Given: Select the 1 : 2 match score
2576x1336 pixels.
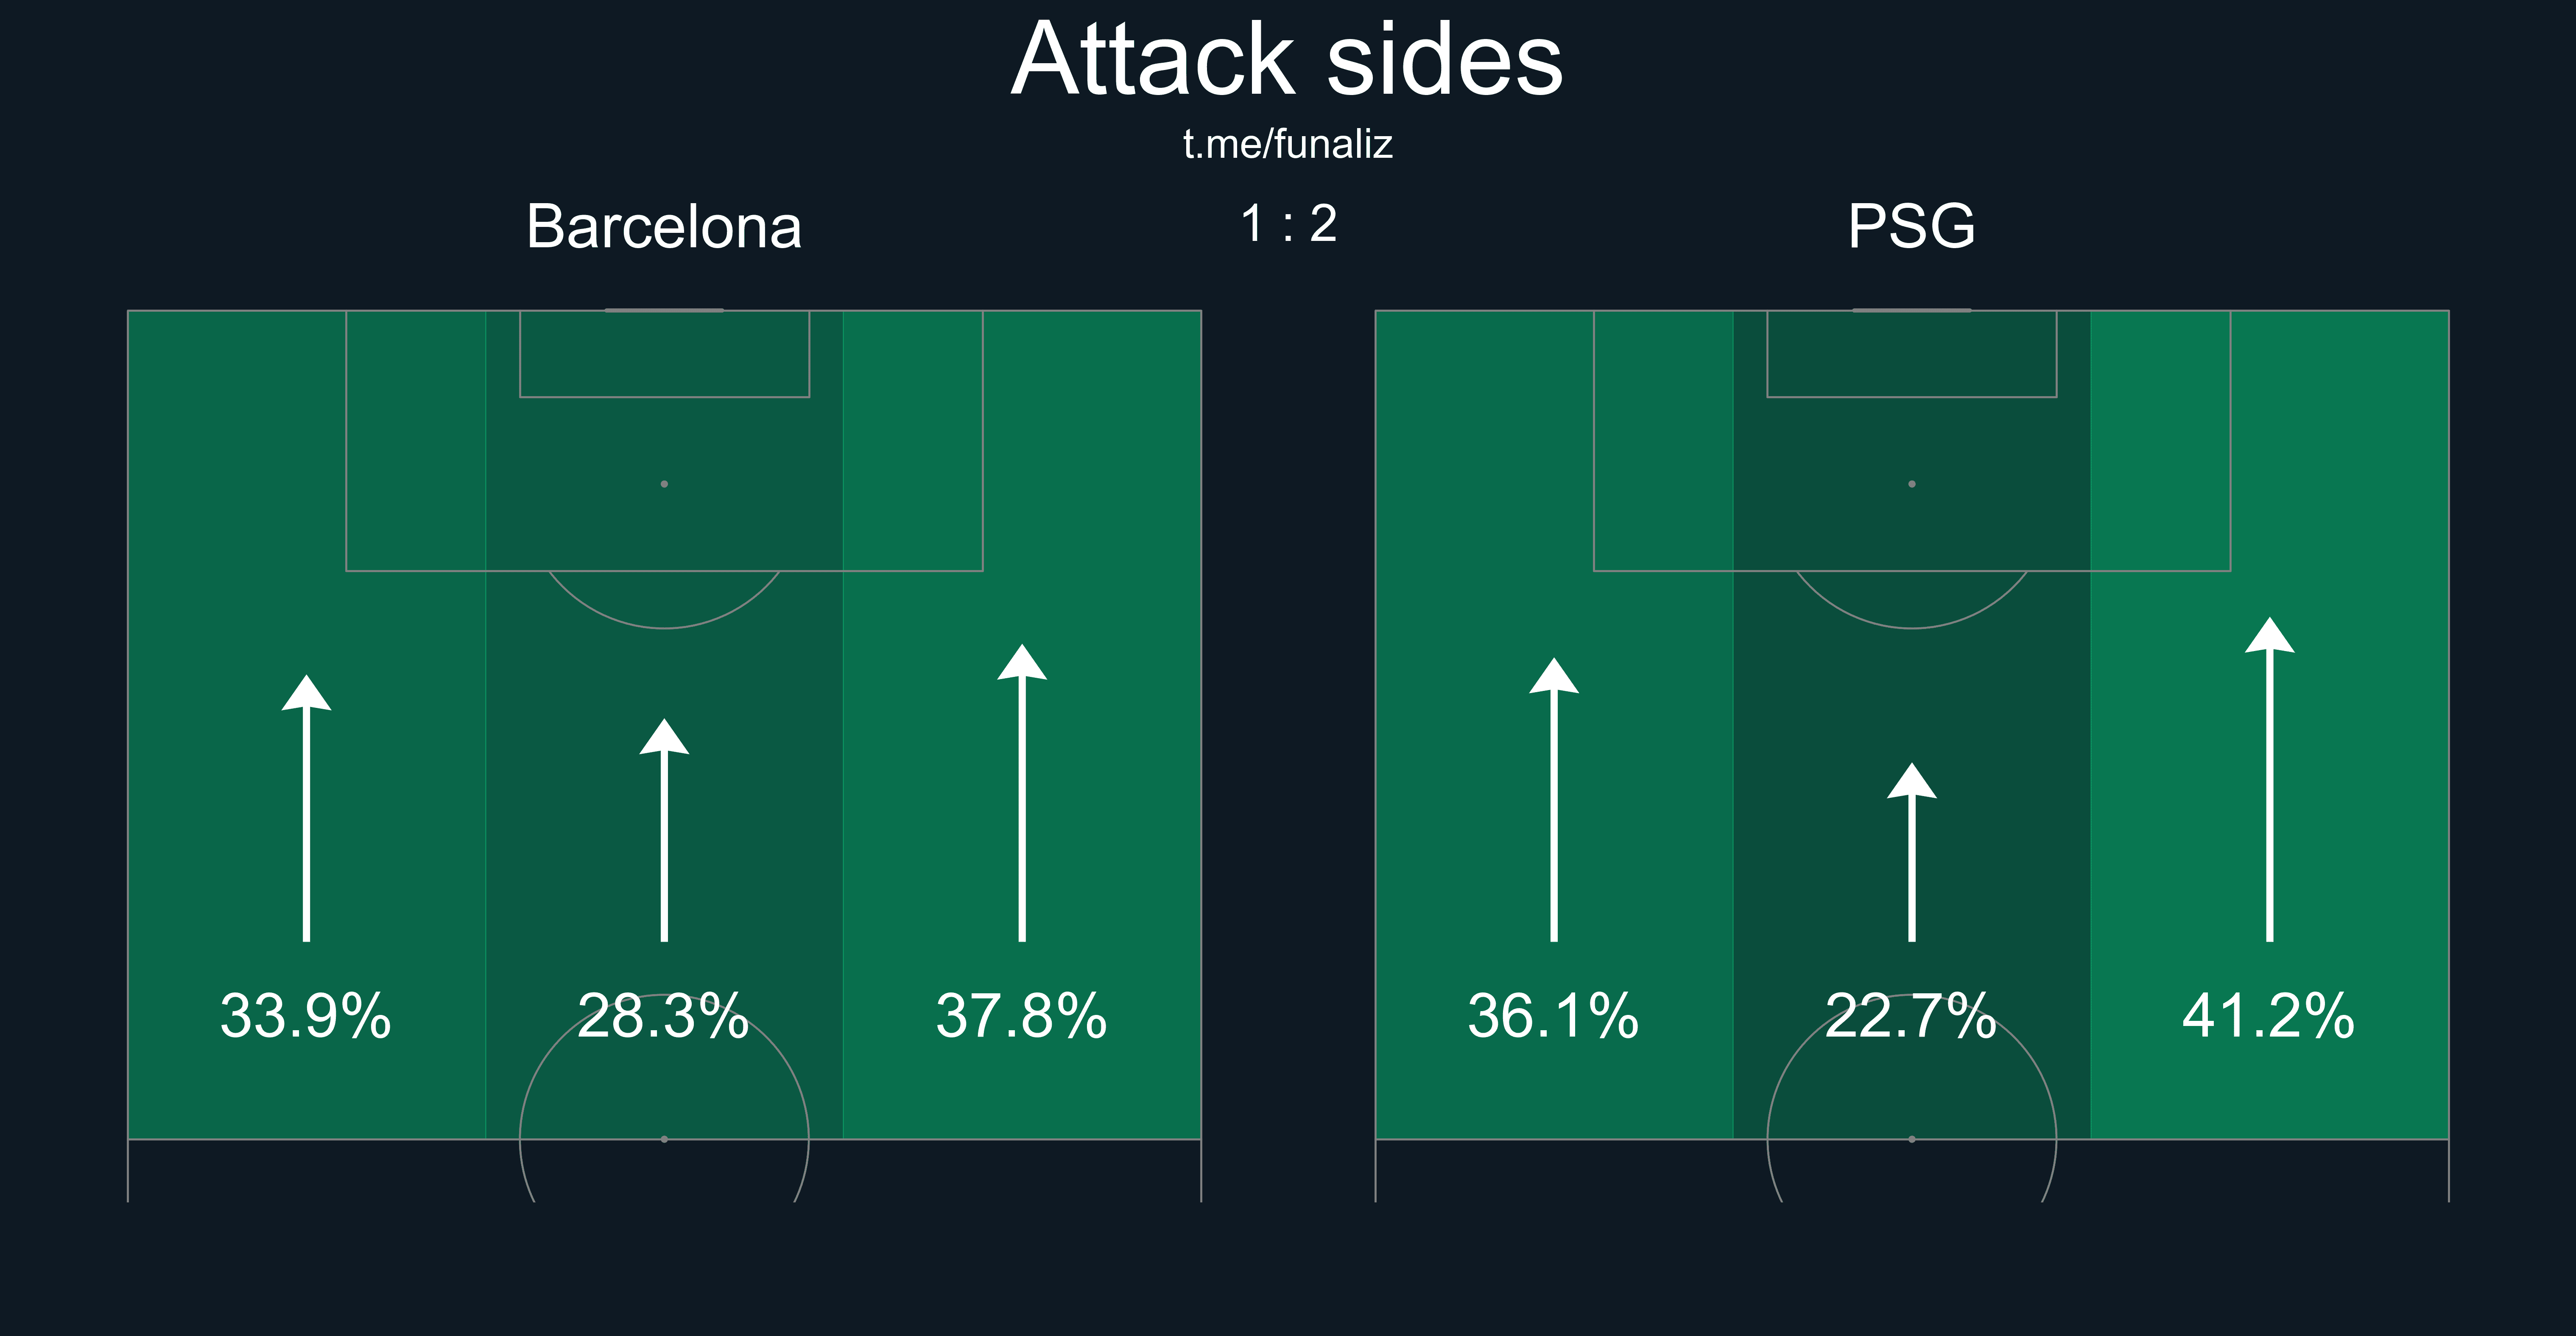Looking at the screenshot, I should point(1288,224).
